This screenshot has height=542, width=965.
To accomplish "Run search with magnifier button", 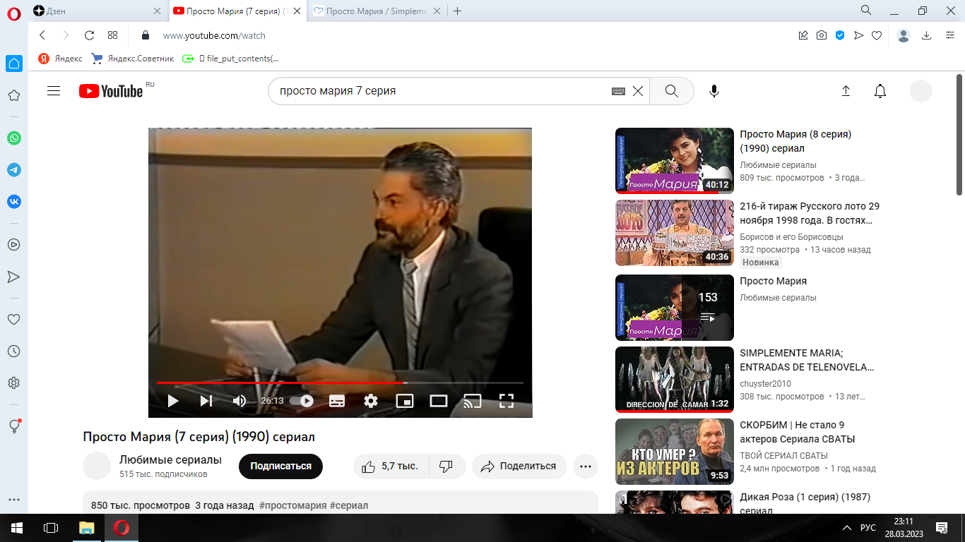I will click(671, 91).
